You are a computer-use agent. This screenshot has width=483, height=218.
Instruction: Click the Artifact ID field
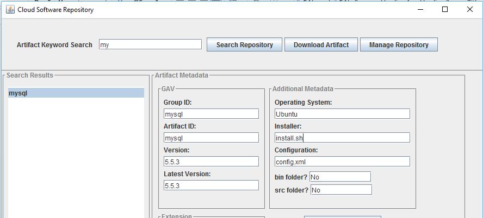[x=211, y=138]
